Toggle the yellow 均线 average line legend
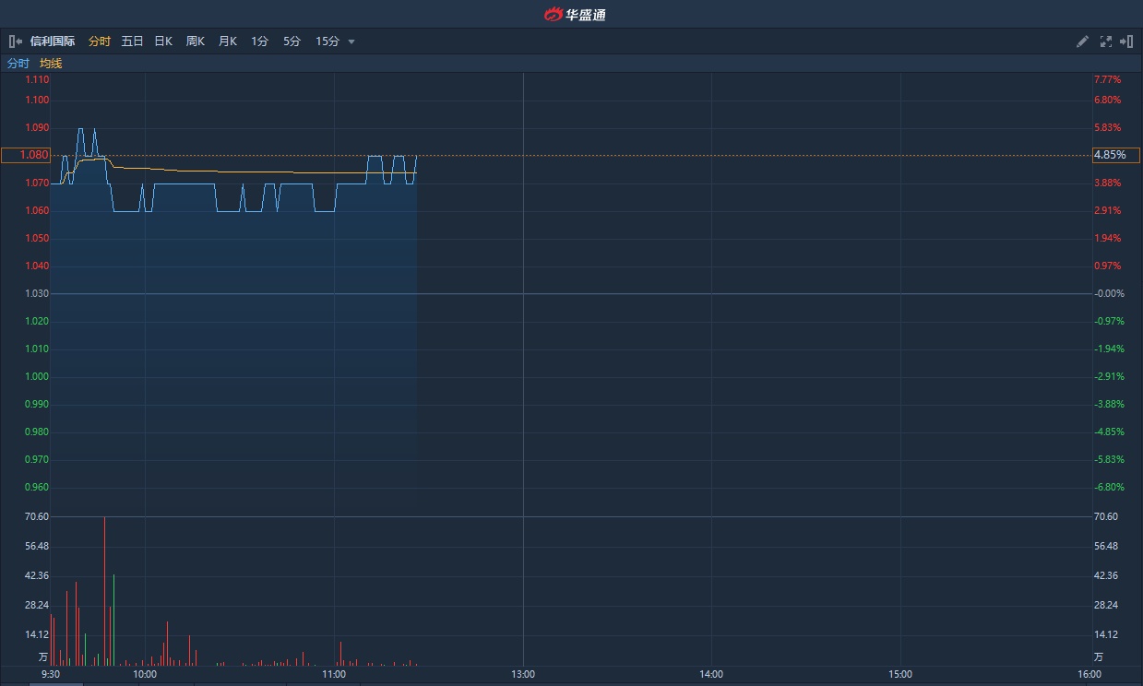 51,64
